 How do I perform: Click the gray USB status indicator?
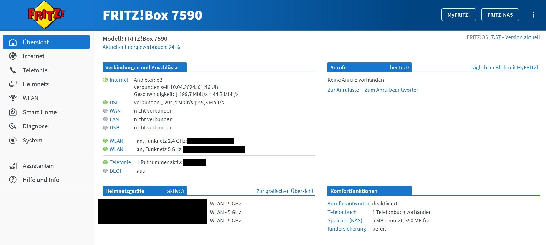pyautogui.click(x=105, y=128)
